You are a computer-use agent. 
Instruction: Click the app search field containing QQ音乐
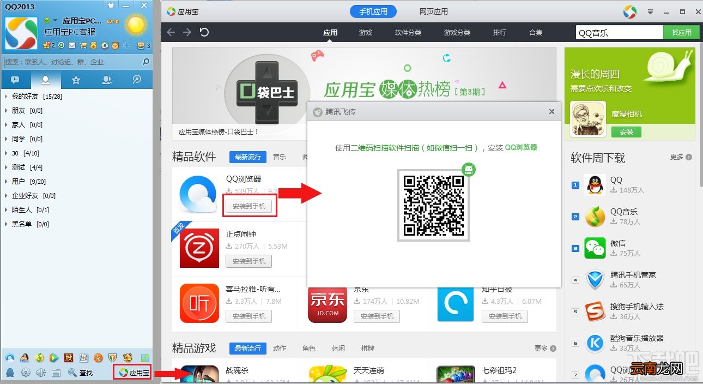[x=620, y=33]
